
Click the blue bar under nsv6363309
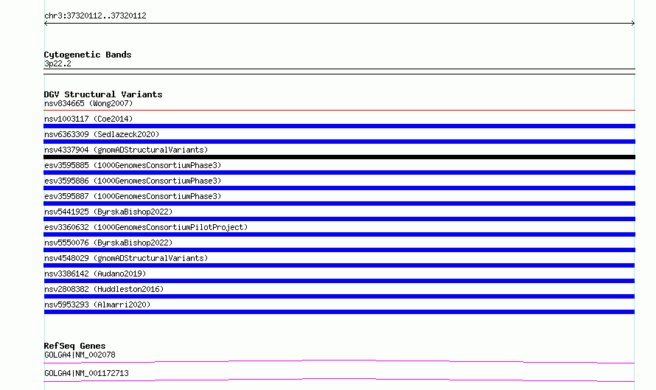(x=339, y=142)
